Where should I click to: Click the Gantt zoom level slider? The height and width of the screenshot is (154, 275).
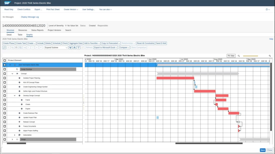click(250, 56)
